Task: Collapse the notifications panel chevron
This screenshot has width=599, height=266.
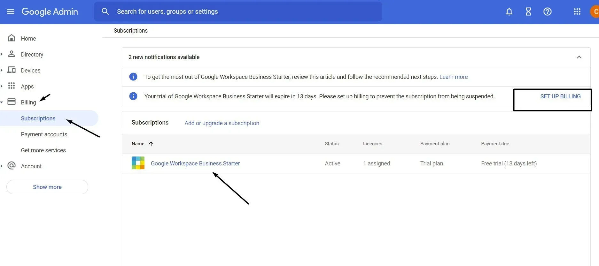Action: point(579,57)
